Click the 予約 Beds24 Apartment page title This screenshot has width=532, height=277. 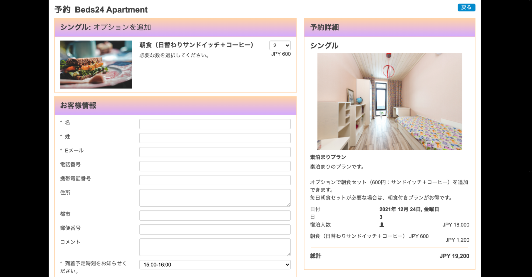(x=101, y=10)
